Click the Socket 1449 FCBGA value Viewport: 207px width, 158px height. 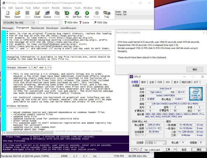pyautogui.click(x=165, y=96)
